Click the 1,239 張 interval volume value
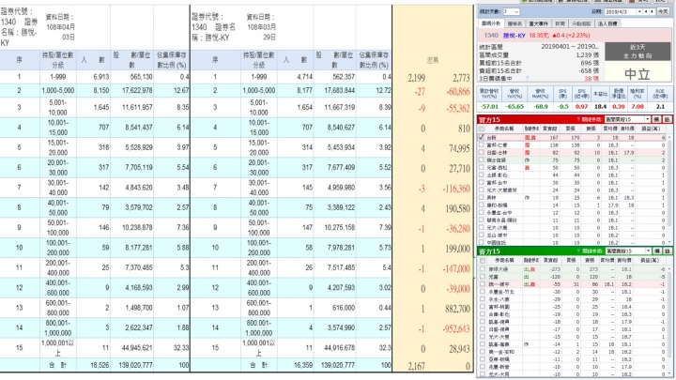This screenshot has width=676, height=380. 587,55
